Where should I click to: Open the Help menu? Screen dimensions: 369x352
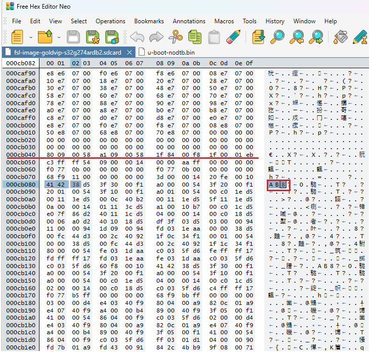click(331, 21)
